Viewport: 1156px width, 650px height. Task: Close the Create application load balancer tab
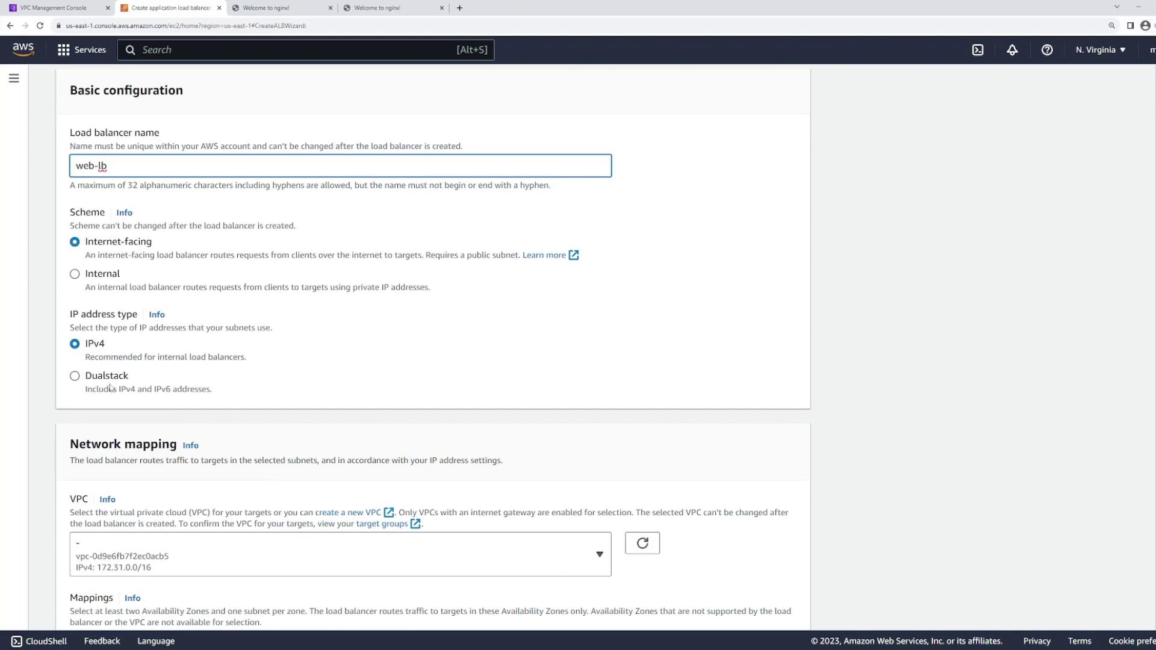(219, 8)
